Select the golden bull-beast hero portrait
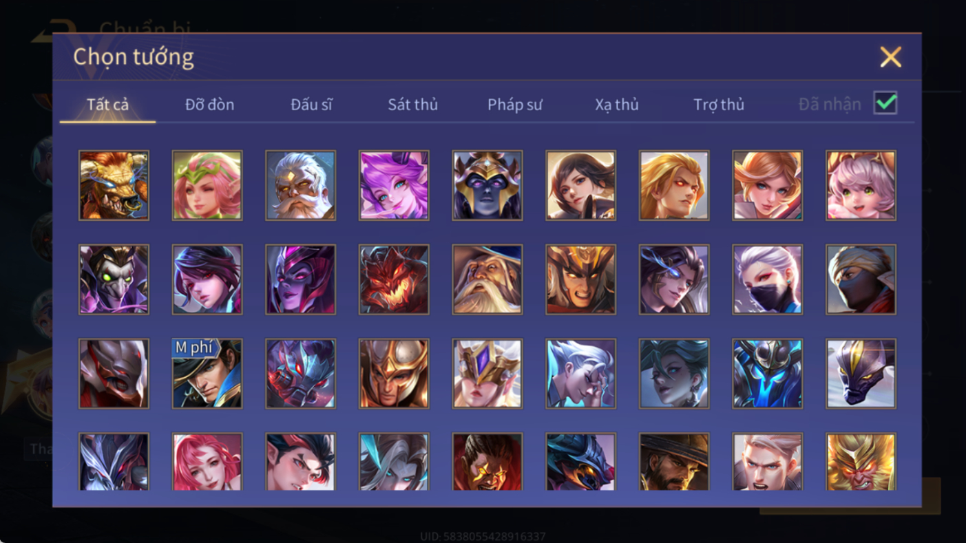Screen dimensions: 966x543 (x=114, y=186)
